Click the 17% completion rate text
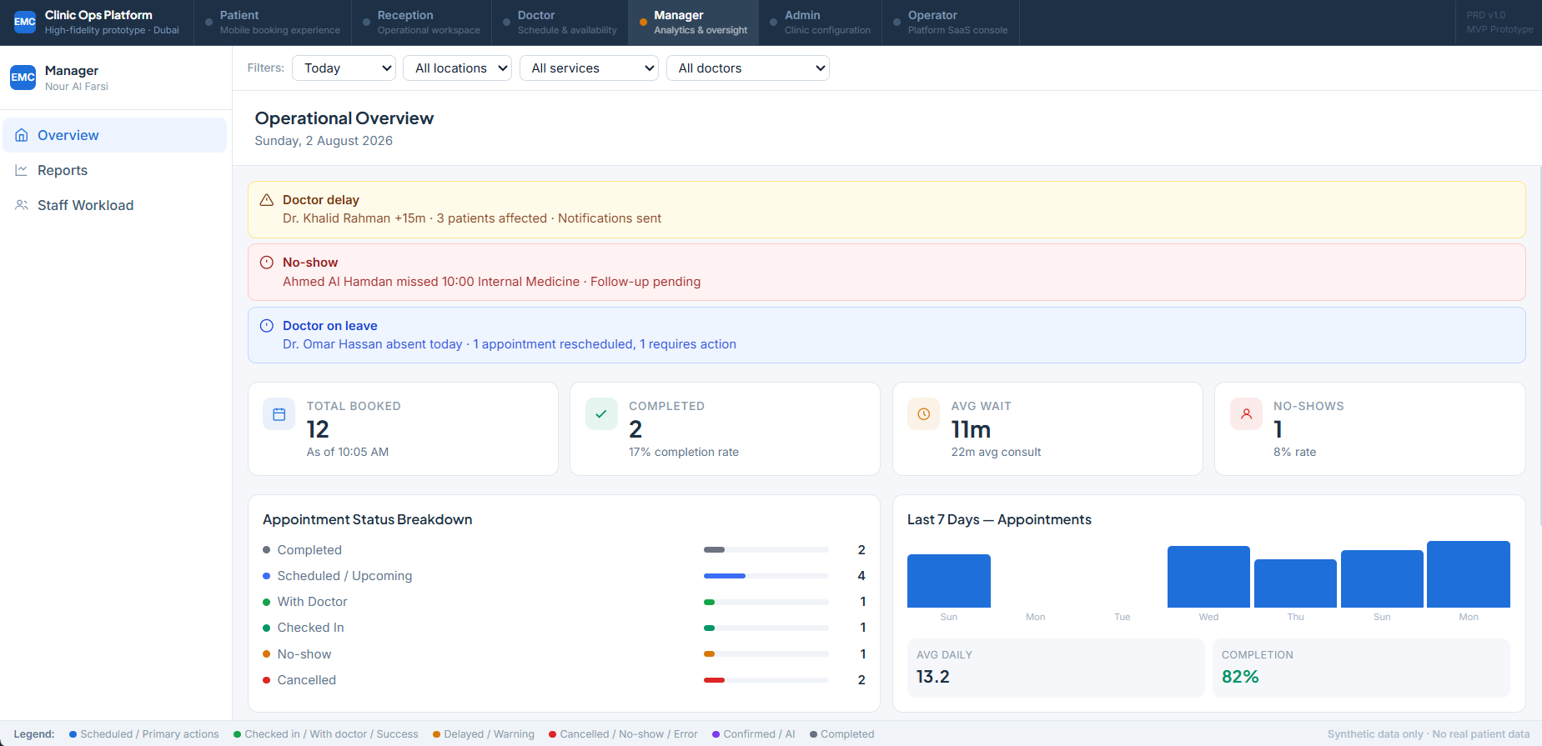 684,452
